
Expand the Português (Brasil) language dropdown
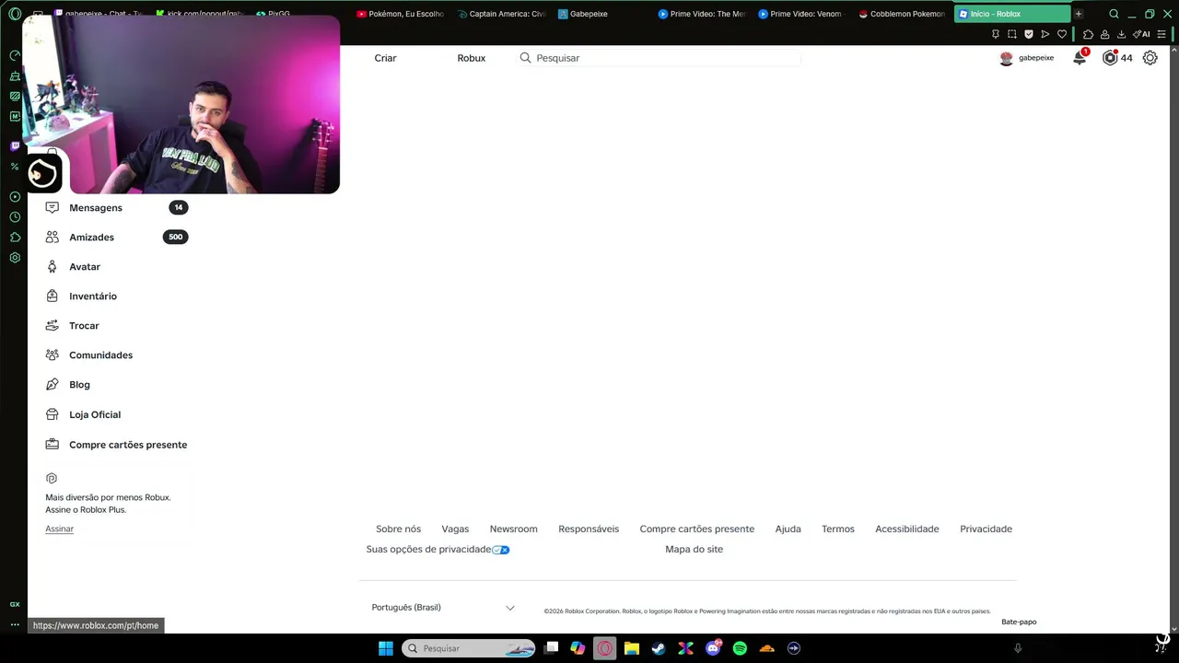point(443,608)
